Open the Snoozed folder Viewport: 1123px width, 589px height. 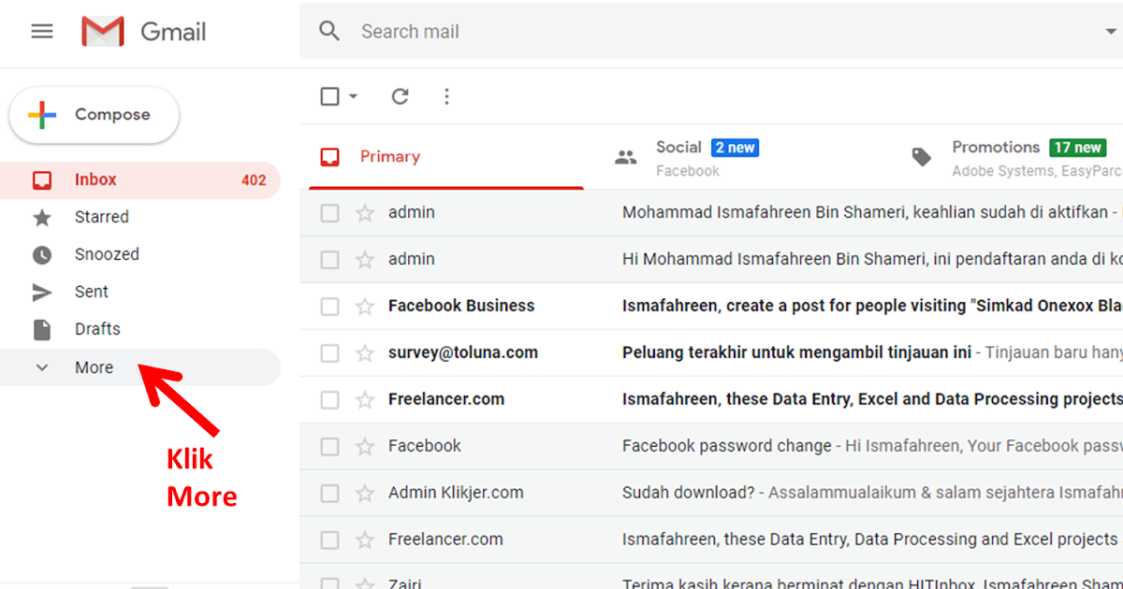tap(107, 254)
